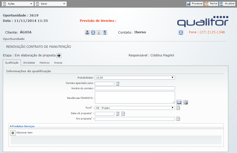Image resolution: width=237 pixels, height=153 pixels.
Task: Advance stage with the Etapa arrow icon
Action: (59, 56)
